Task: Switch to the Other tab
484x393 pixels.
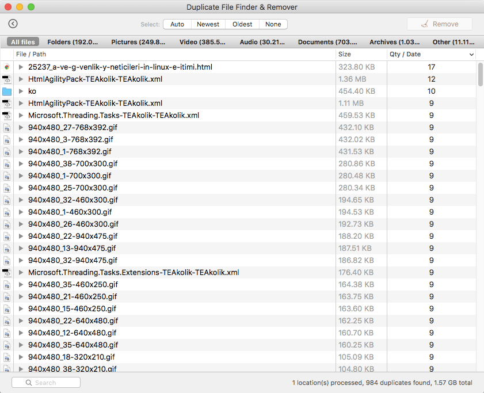Action: (x=453, y=42)
